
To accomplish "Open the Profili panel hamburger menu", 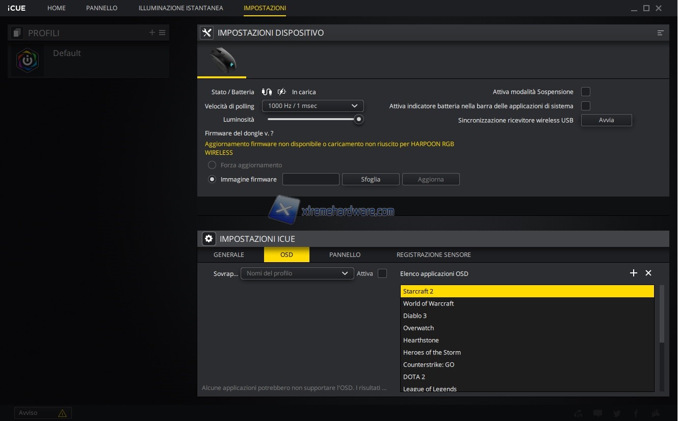I will [x=162, y=33].
